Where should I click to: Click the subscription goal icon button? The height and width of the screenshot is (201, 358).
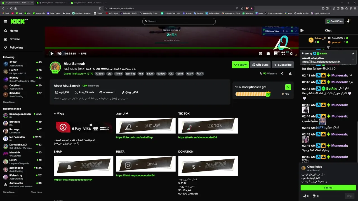(x=288, y=87)
